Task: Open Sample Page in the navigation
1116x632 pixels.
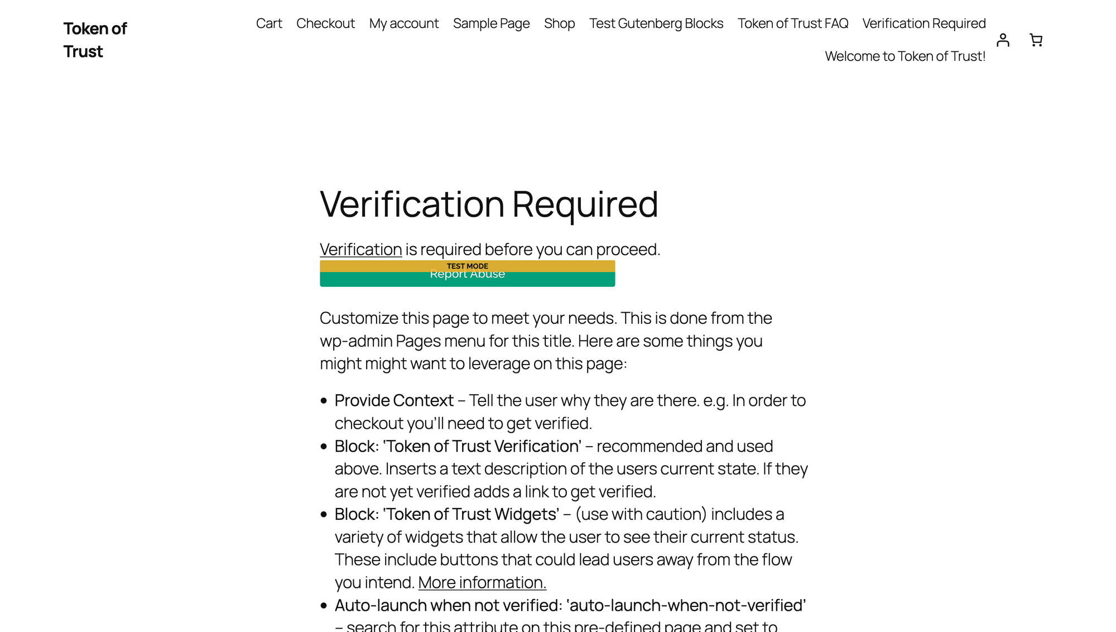Action: coord(491,23)
